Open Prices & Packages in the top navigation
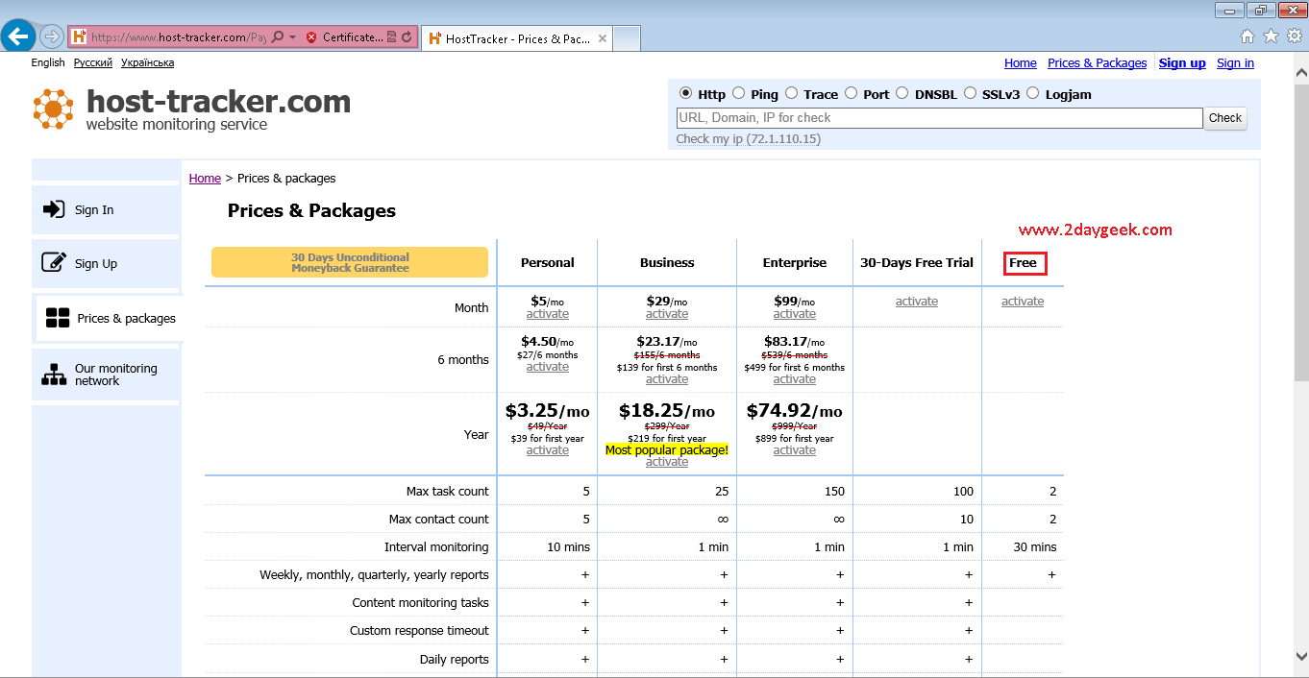Viewport: 1309px width, 678px height. tap(1098, 63)
